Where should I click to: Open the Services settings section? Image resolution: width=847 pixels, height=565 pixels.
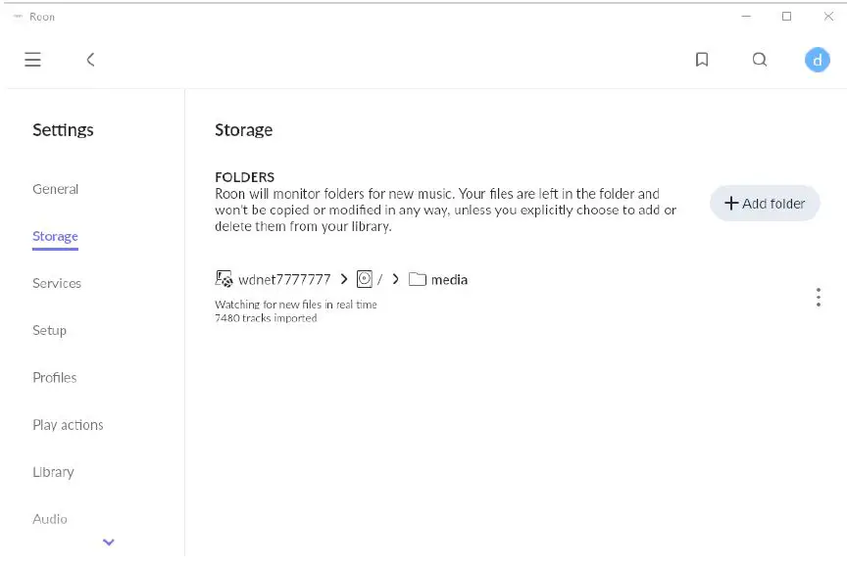click(x=57, y=283)
